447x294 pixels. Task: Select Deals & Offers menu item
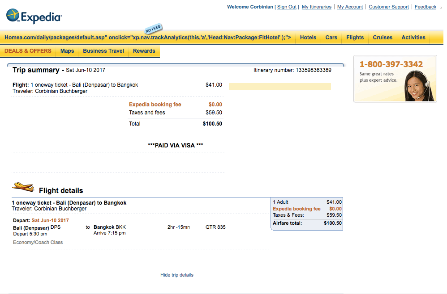click(28, 51)
